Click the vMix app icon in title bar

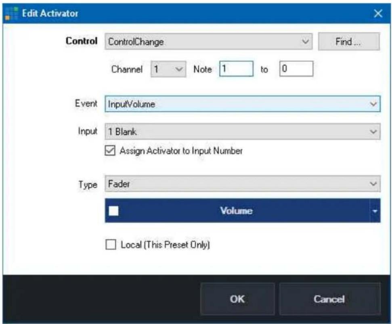coord(11,13)
